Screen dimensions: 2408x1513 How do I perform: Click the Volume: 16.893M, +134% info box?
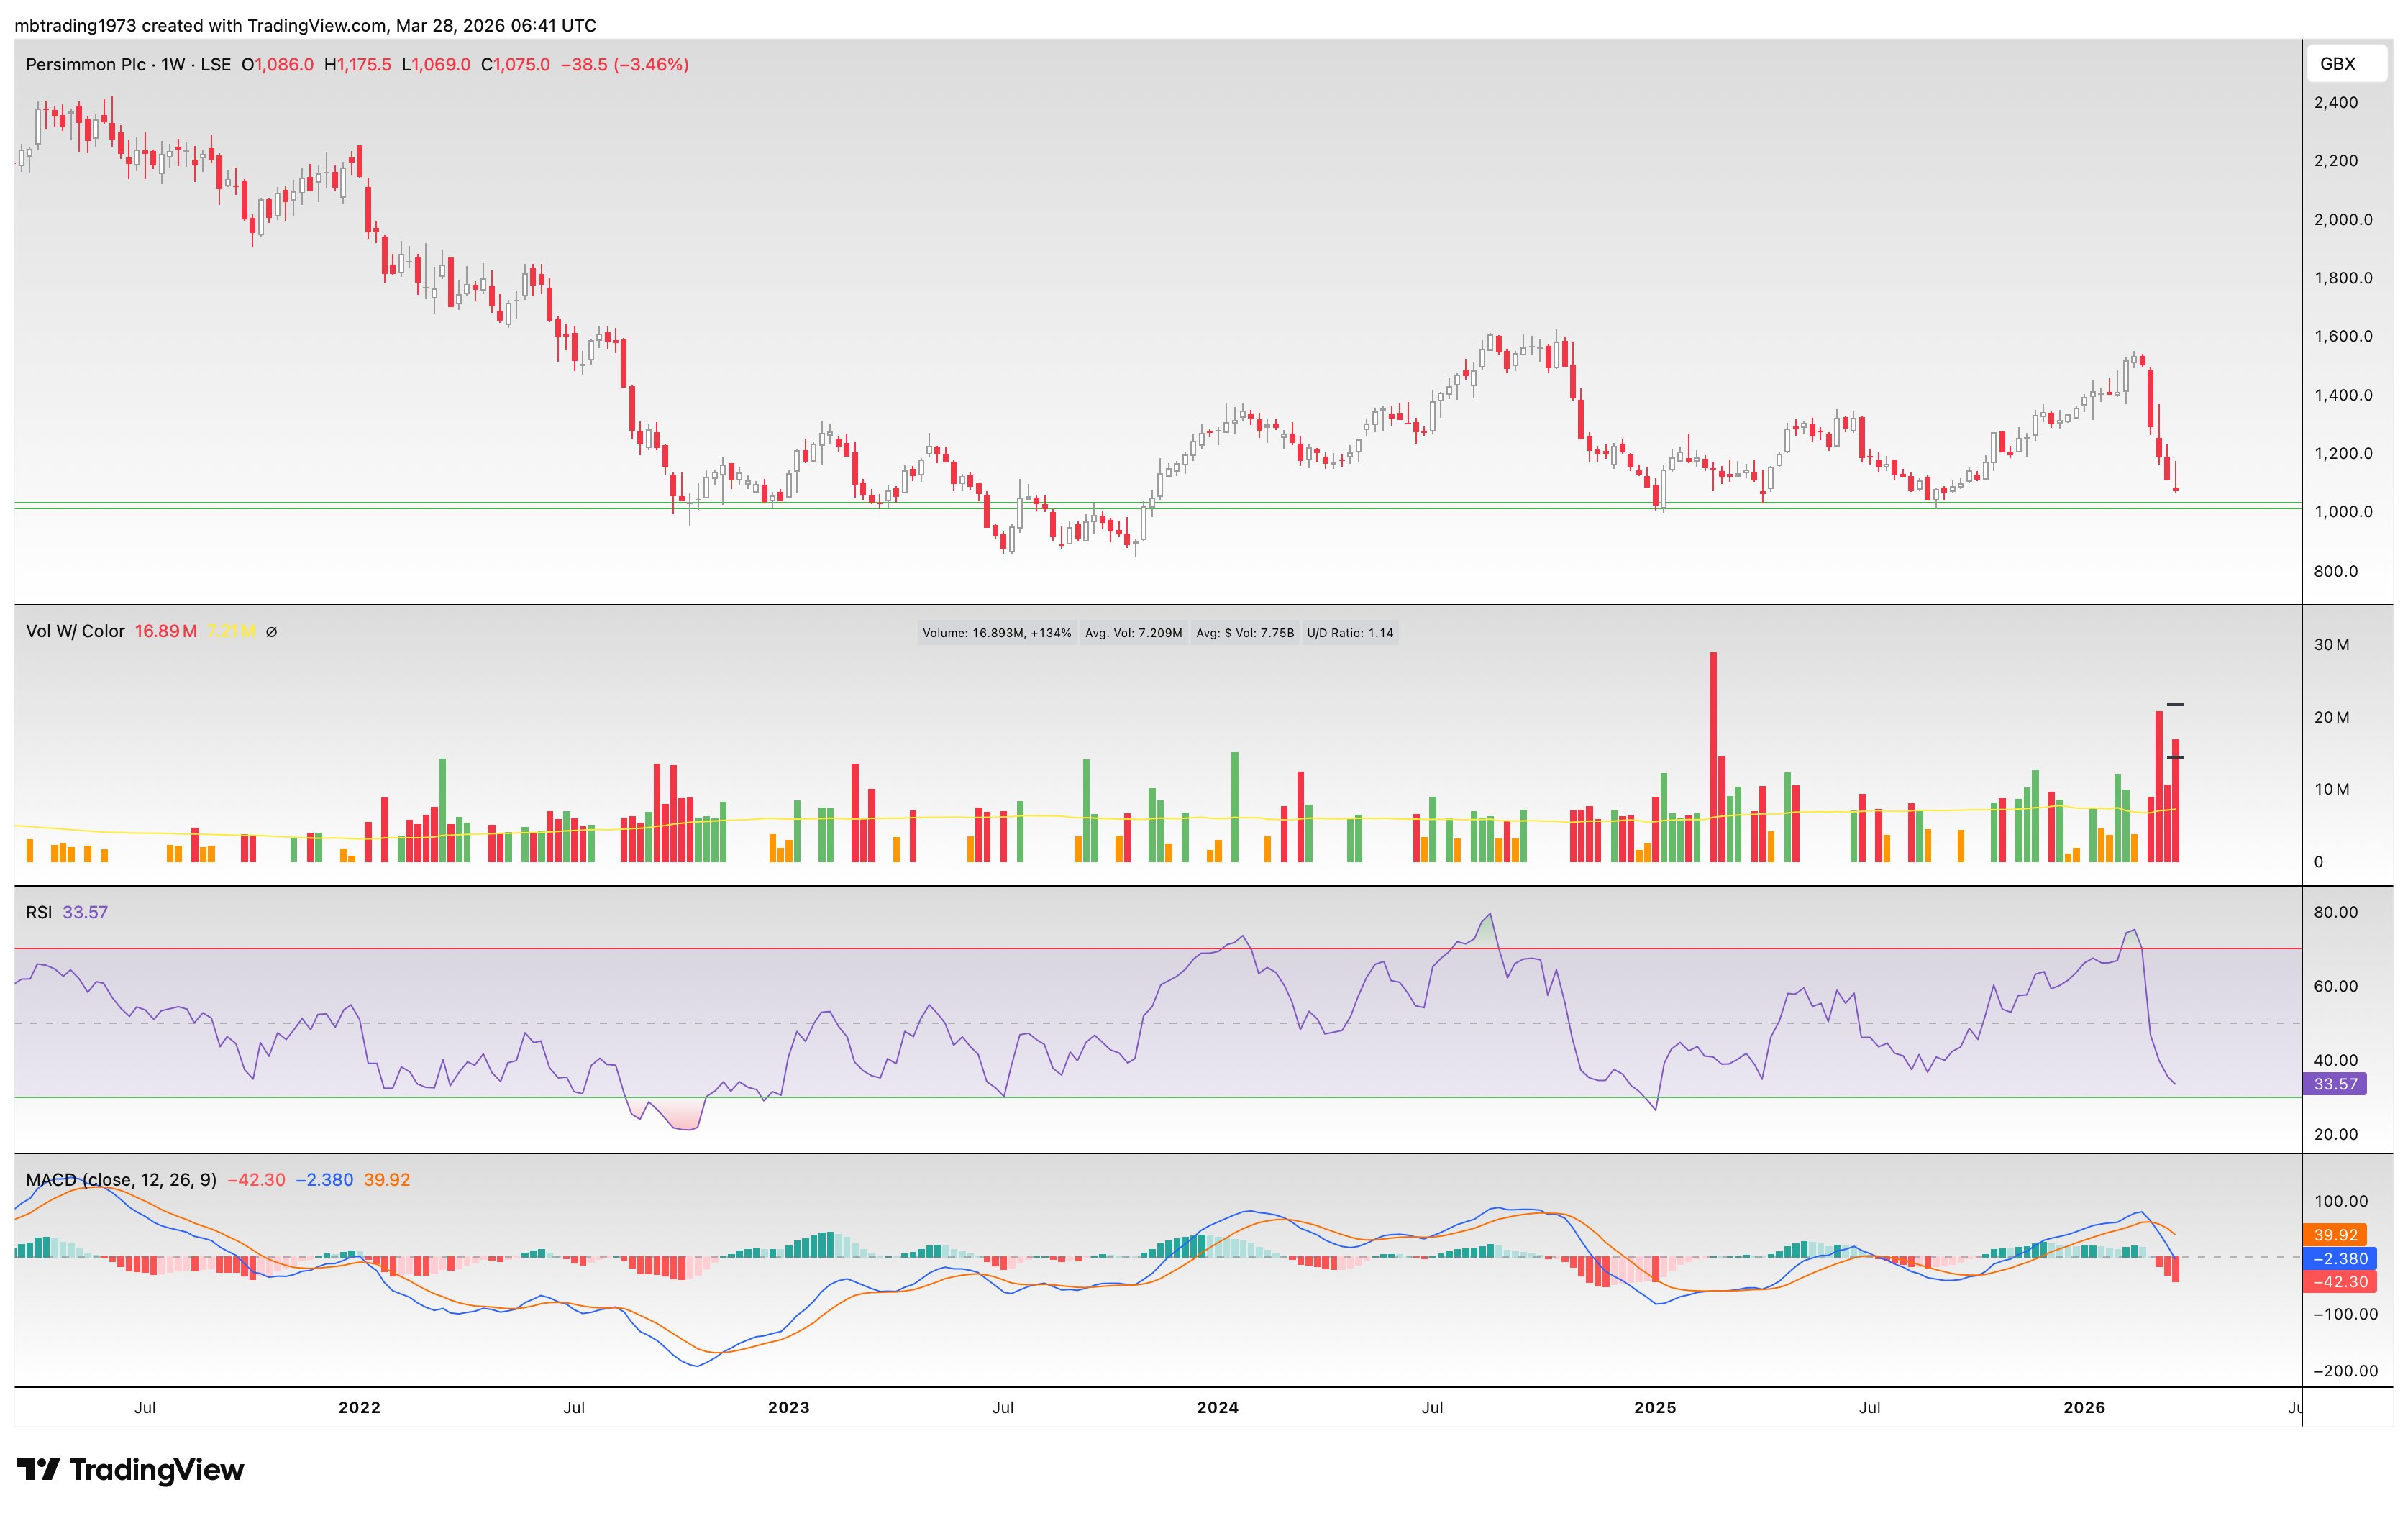pos(996,633)
